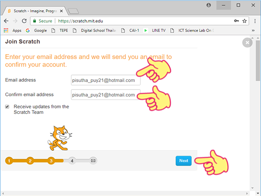261x196 pixels.
Task: Open the saved password key icon
Action: (236, 21)
